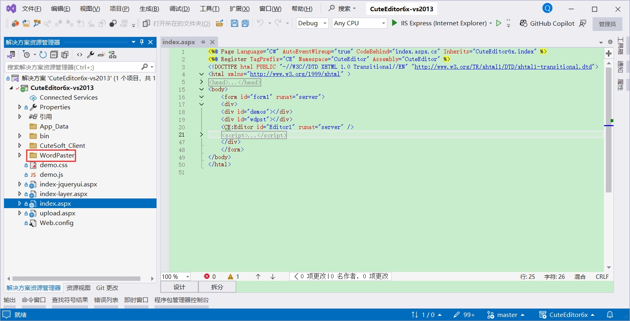Toggle pin on the index.aspx tab
Image resolution: width=630 pixels, height=321 pixels.
(203, 42)
